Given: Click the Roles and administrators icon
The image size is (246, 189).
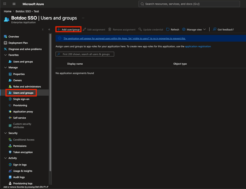Looking at the screenshot, I should coord(10,86).
